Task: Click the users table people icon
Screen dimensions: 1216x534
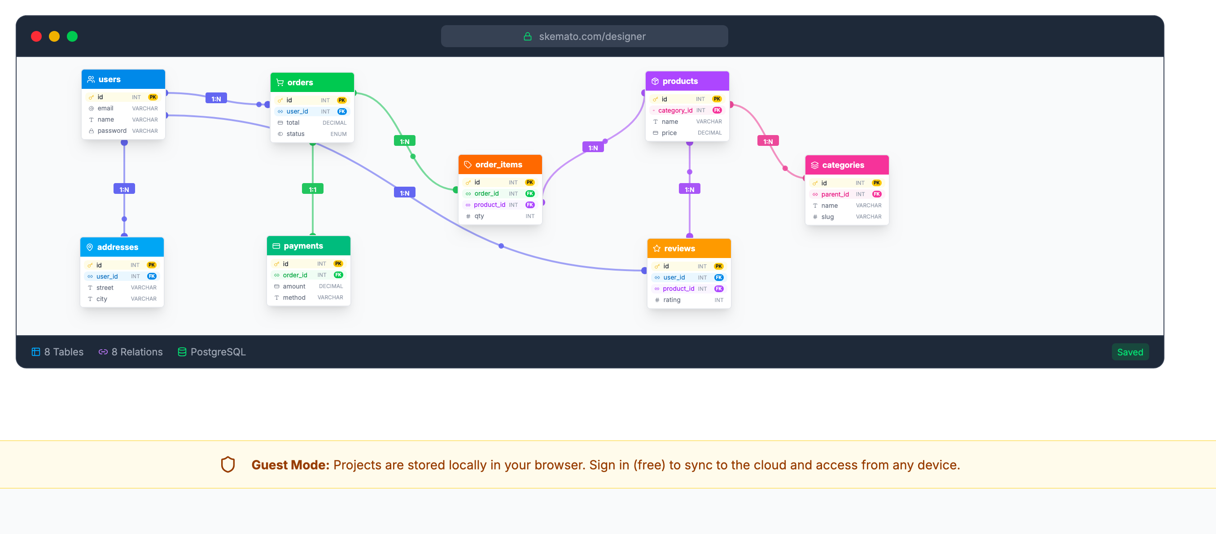Action: [x=91, y=79]
